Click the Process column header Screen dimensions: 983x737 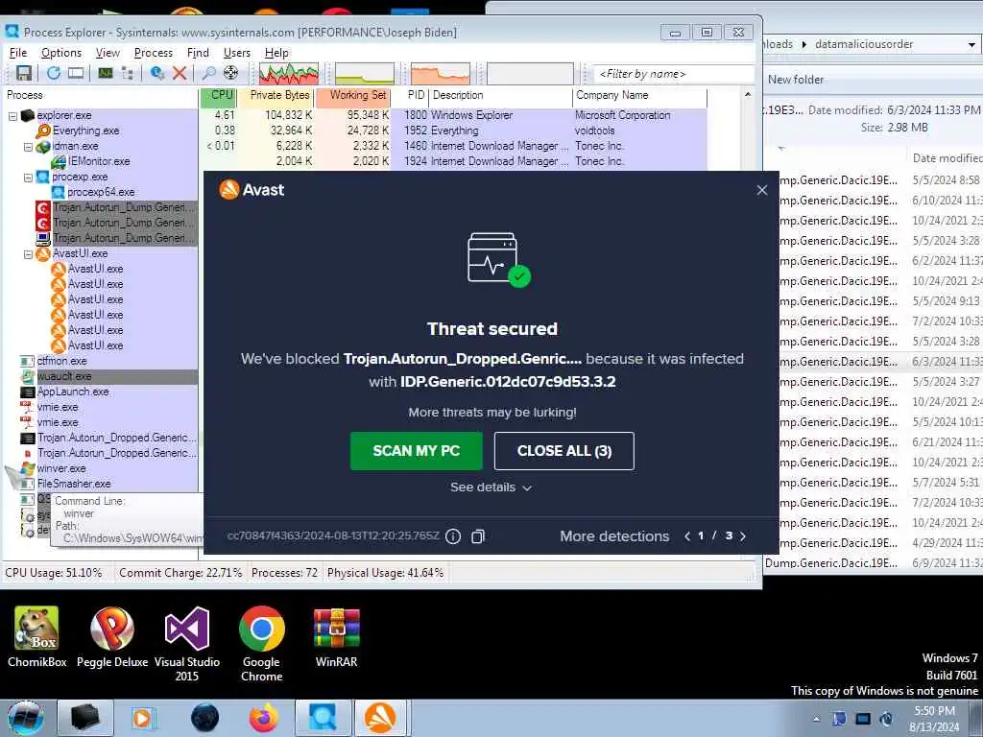pos(102,97)
